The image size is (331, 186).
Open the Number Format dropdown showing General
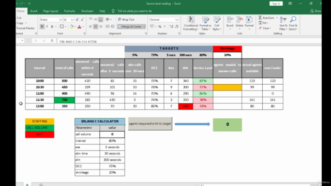177,20
